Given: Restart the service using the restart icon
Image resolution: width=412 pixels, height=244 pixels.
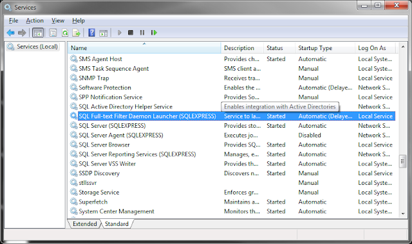Looking at the screenshot, I should tap(154, 33).
